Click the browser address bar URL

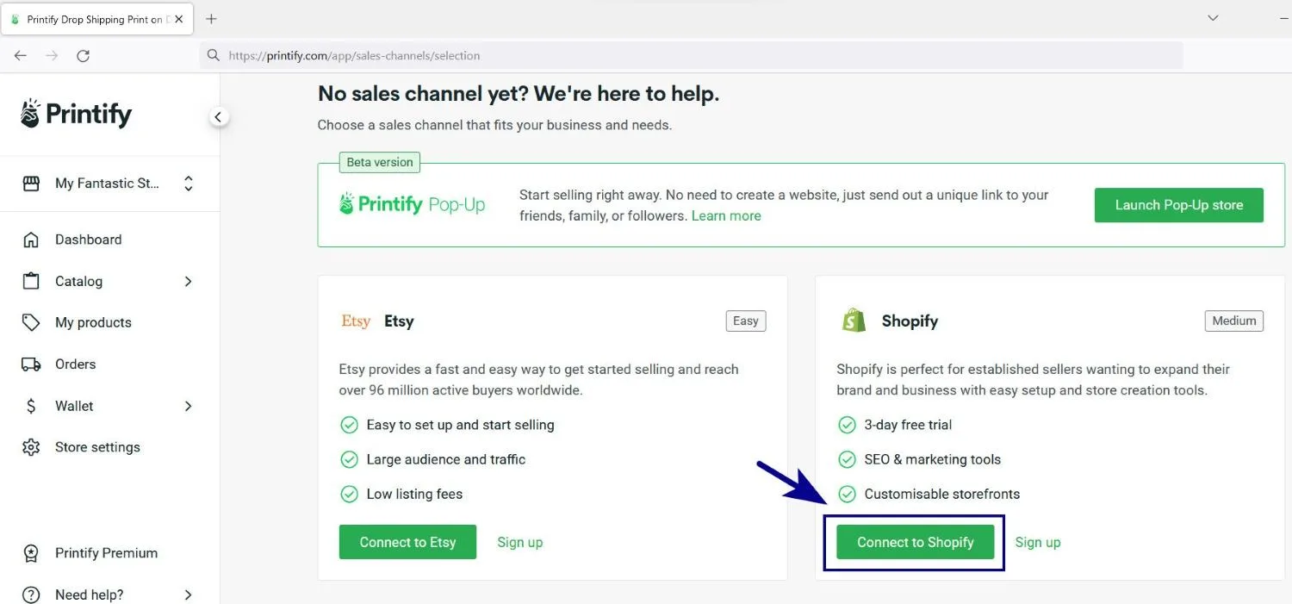pyautogui.click(x=354, y=55)
